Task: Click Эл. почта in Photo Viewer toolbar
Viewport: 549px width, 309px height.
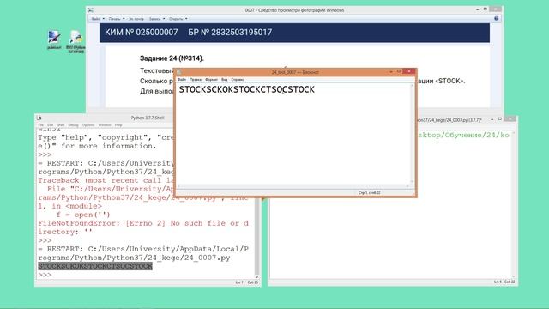Action: (x=136, y=19)
